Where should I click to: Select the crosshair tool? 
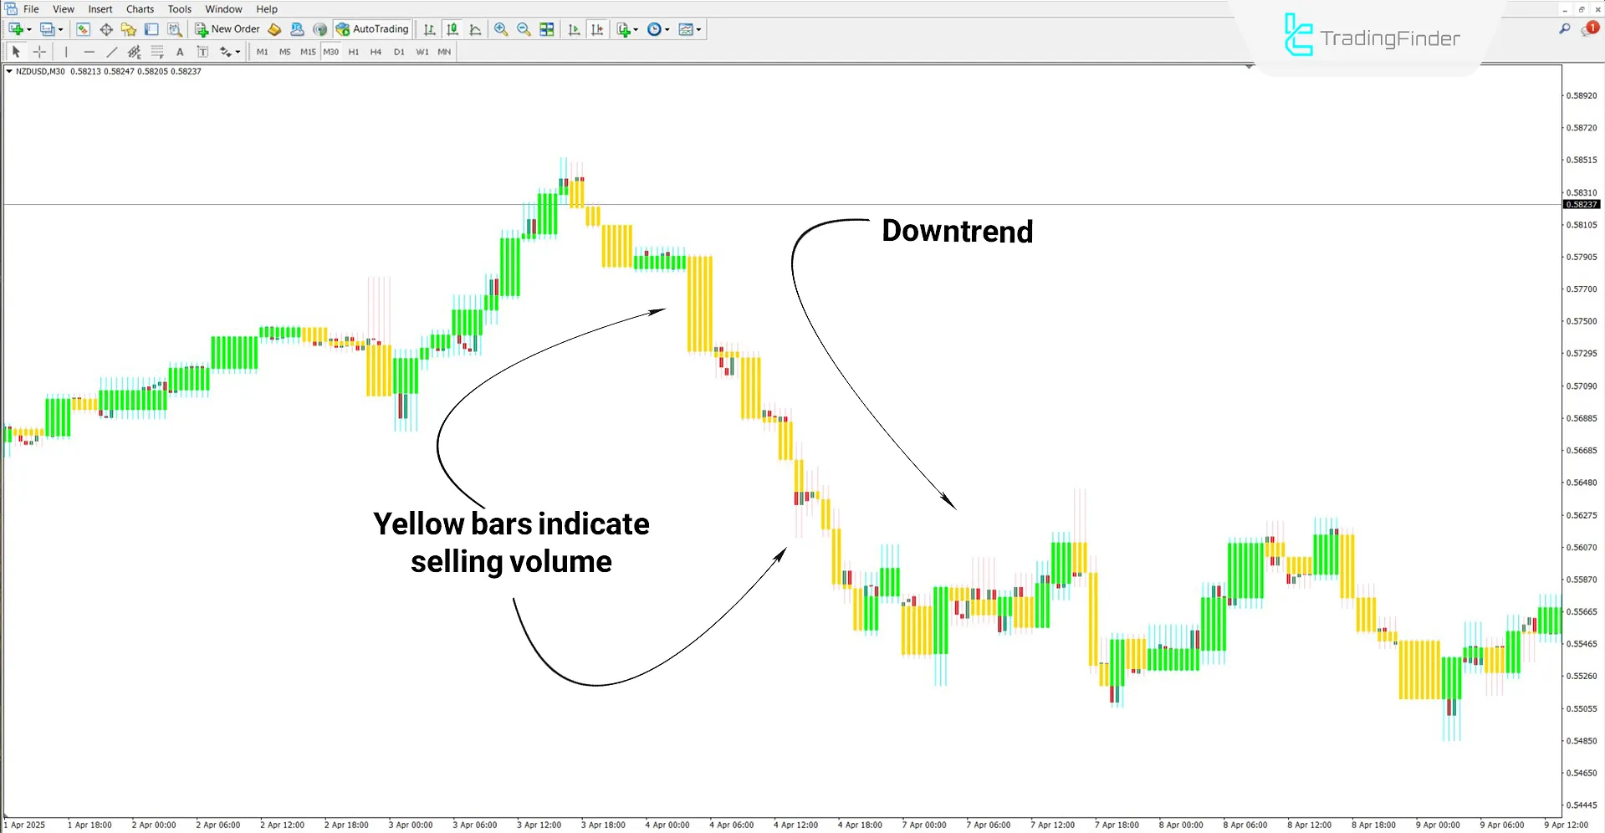(38, 51)
